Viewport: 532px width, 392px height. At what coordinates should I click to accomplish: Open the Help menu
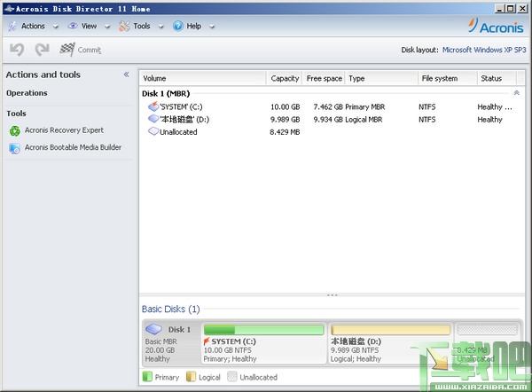[x=193, y=26]
